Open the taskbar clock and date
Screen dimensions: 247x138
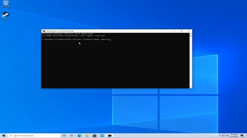coord(234,135)
